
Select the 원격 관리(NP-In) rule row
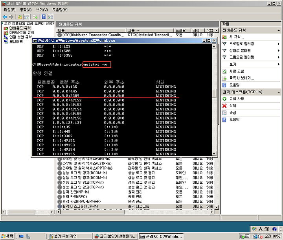(x=135, y=192)
